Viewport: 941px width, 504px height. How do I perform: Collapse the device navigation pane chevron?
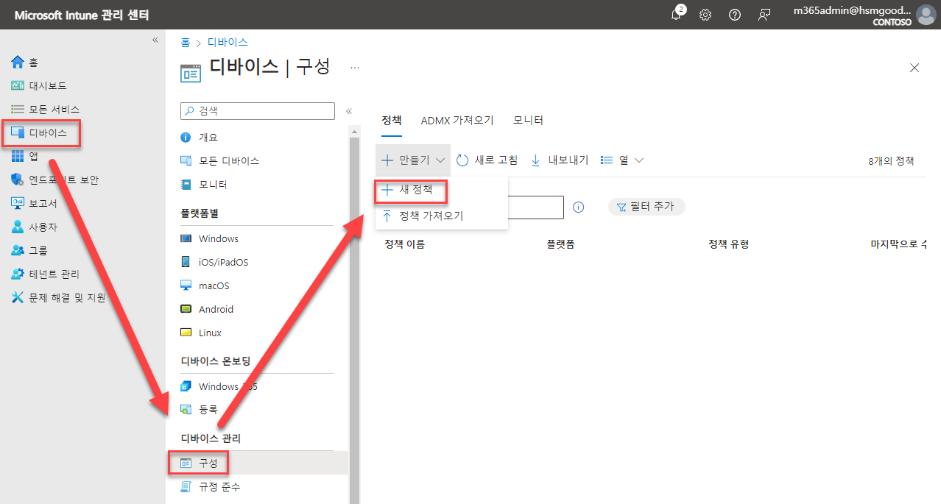point(349,111)
